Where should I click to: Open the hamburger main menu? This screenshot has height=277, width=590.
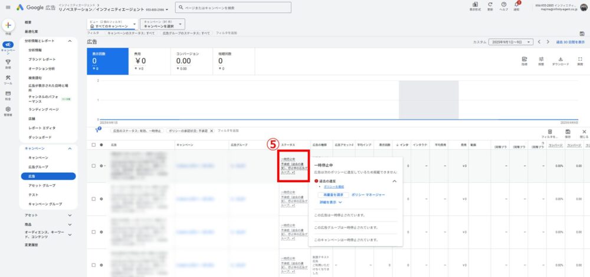pos(8,8)
